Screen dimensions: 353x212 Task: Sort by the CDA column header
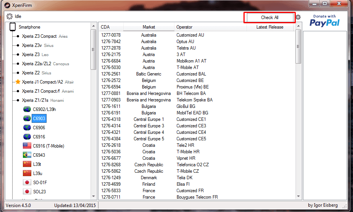click(111, 27)
